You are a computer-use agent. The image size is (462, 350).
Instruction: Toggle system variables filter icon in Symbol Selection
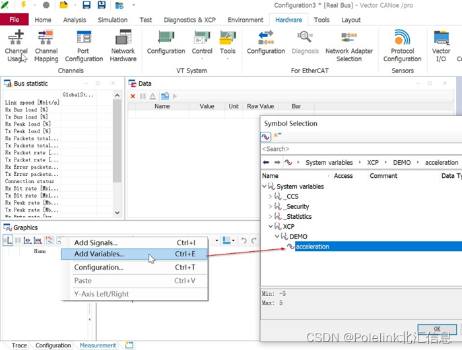click(265, 136)
